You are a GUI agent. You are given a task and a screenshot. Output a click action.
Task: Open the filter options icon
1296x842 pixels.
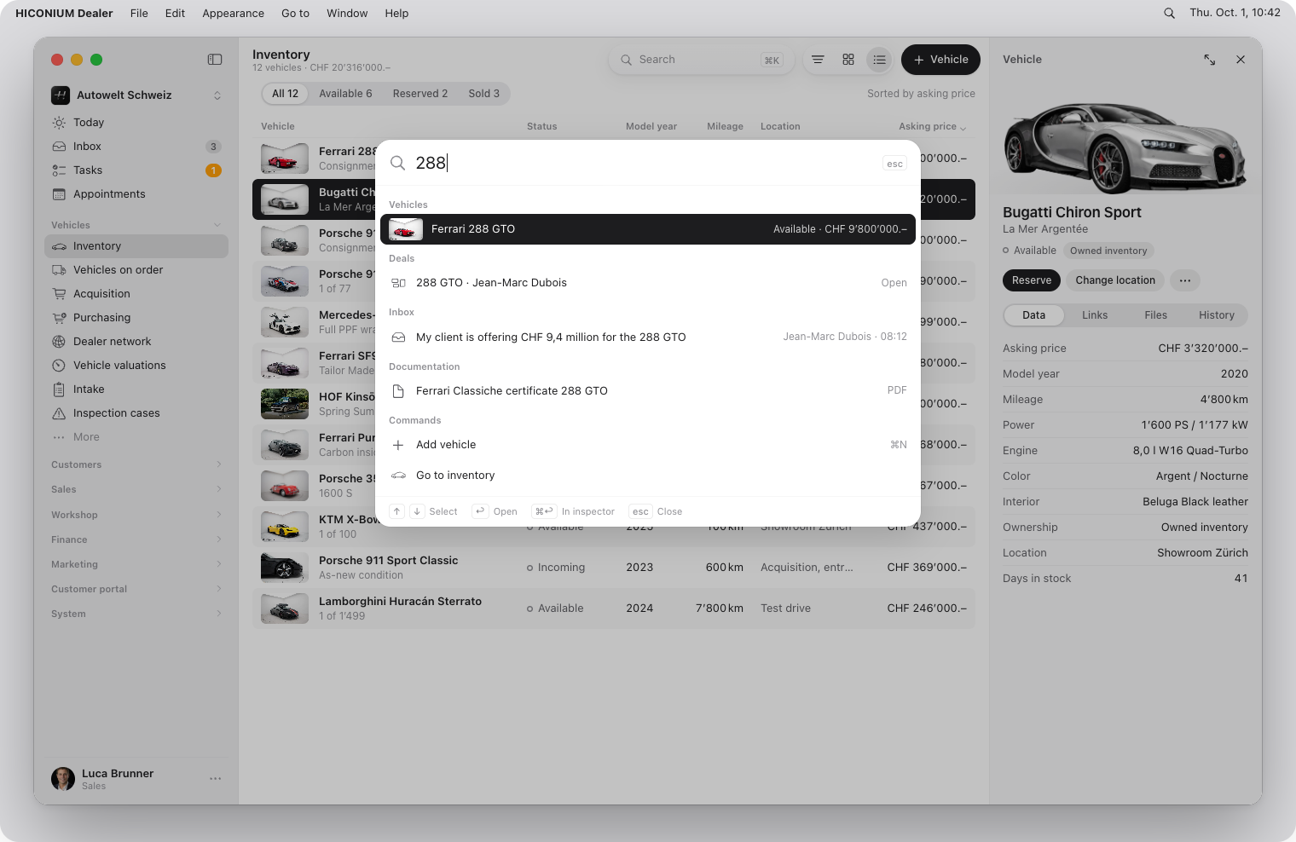818,60
